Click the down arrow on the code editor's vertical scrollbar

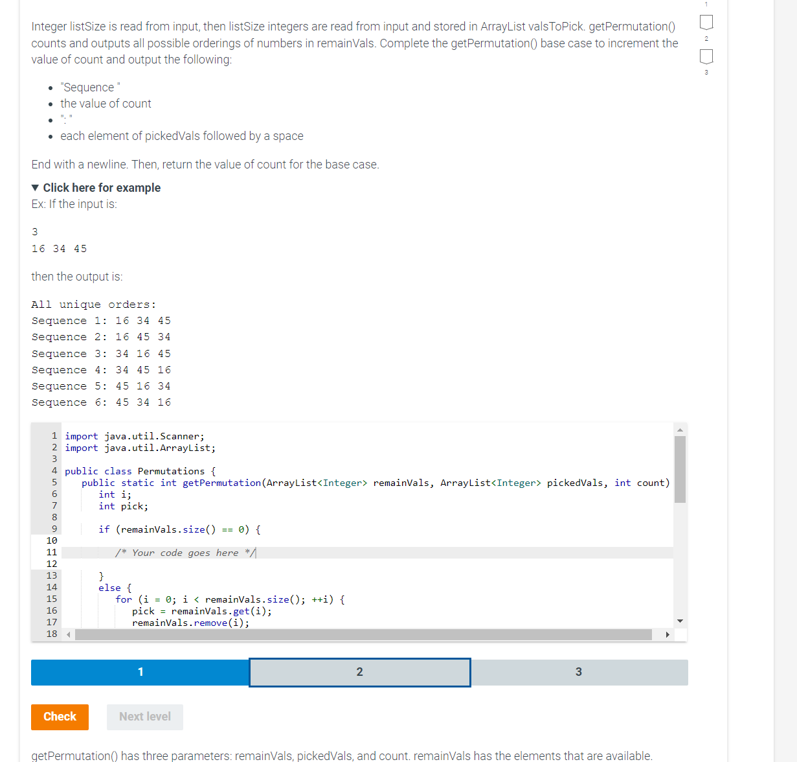680,620
